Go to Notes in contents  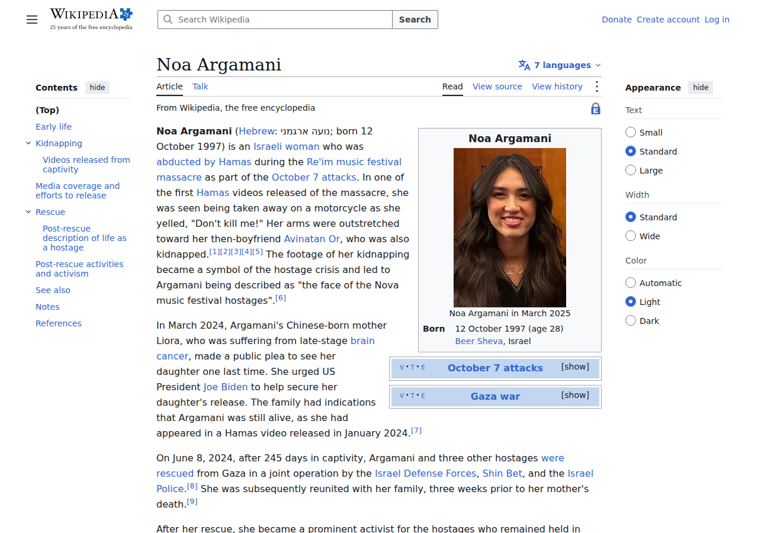pyautogui.click(x=47, y=307)
